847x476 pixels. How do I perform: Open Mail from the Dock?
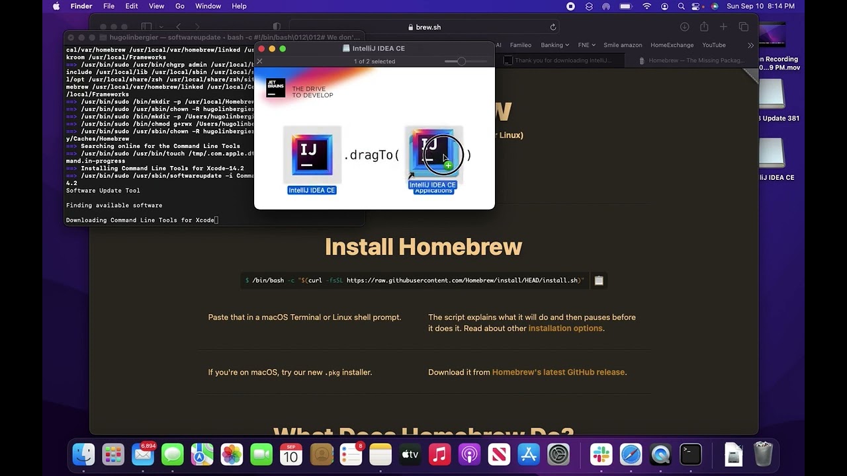point(143,454)
